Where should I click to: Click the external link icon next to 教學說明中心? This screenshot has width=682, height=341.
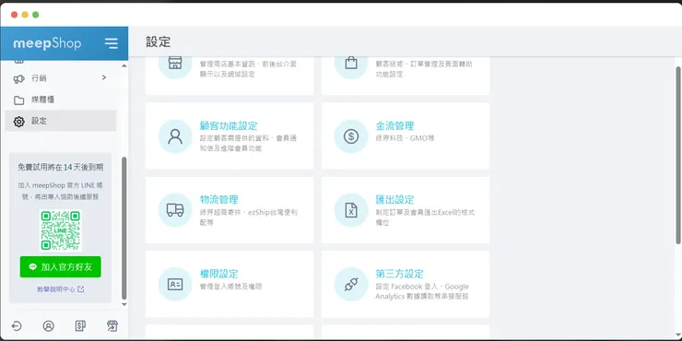coord(80,289)
